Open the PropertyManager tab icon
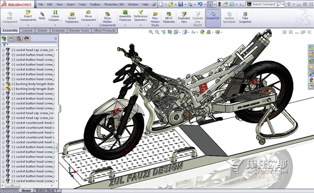The height and width of the screenshot is (193, 314). click(x=11, y=39)
